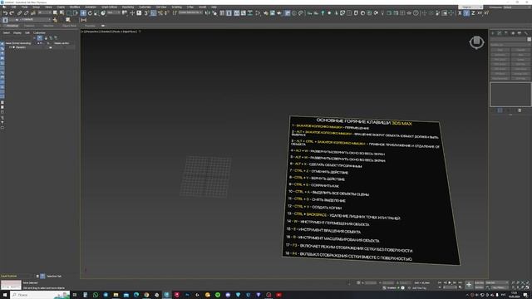The width and height of the screenshot is (532, 299).
Task: Toggle Angle Snap in main toolbar
Action: coord(153,13)
